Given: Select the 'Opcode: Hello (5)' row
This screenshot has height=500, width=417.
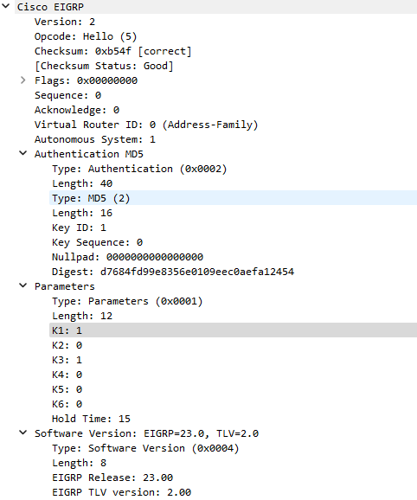Looking at the screenshot, I should pos(86,36).
